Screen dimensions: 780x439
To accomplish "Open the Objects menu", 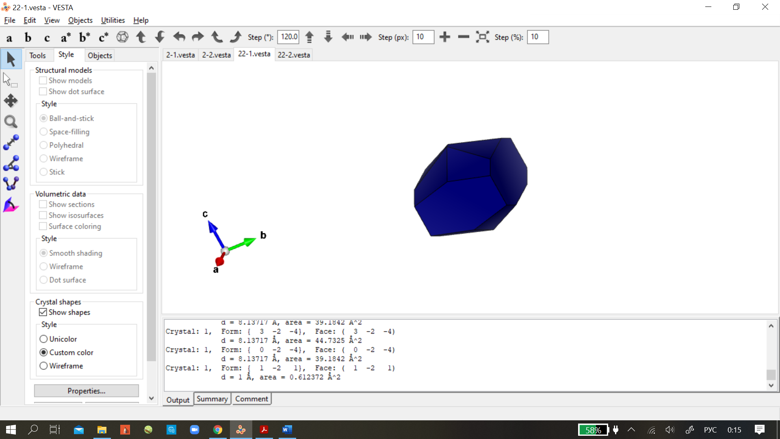I will tap(80, 20).
